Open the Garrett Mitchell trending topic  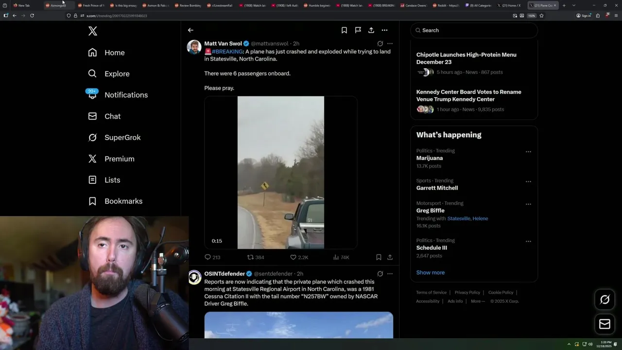coord(437,188)
